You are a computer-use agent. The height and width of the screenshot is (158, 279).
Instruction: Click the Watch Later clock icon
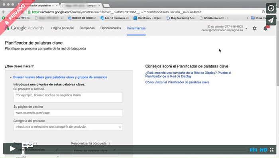pos(271,8)
